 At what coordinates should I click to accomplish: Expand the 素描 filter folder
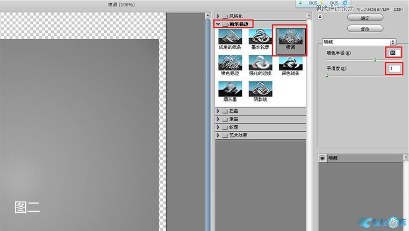point(218,119)
